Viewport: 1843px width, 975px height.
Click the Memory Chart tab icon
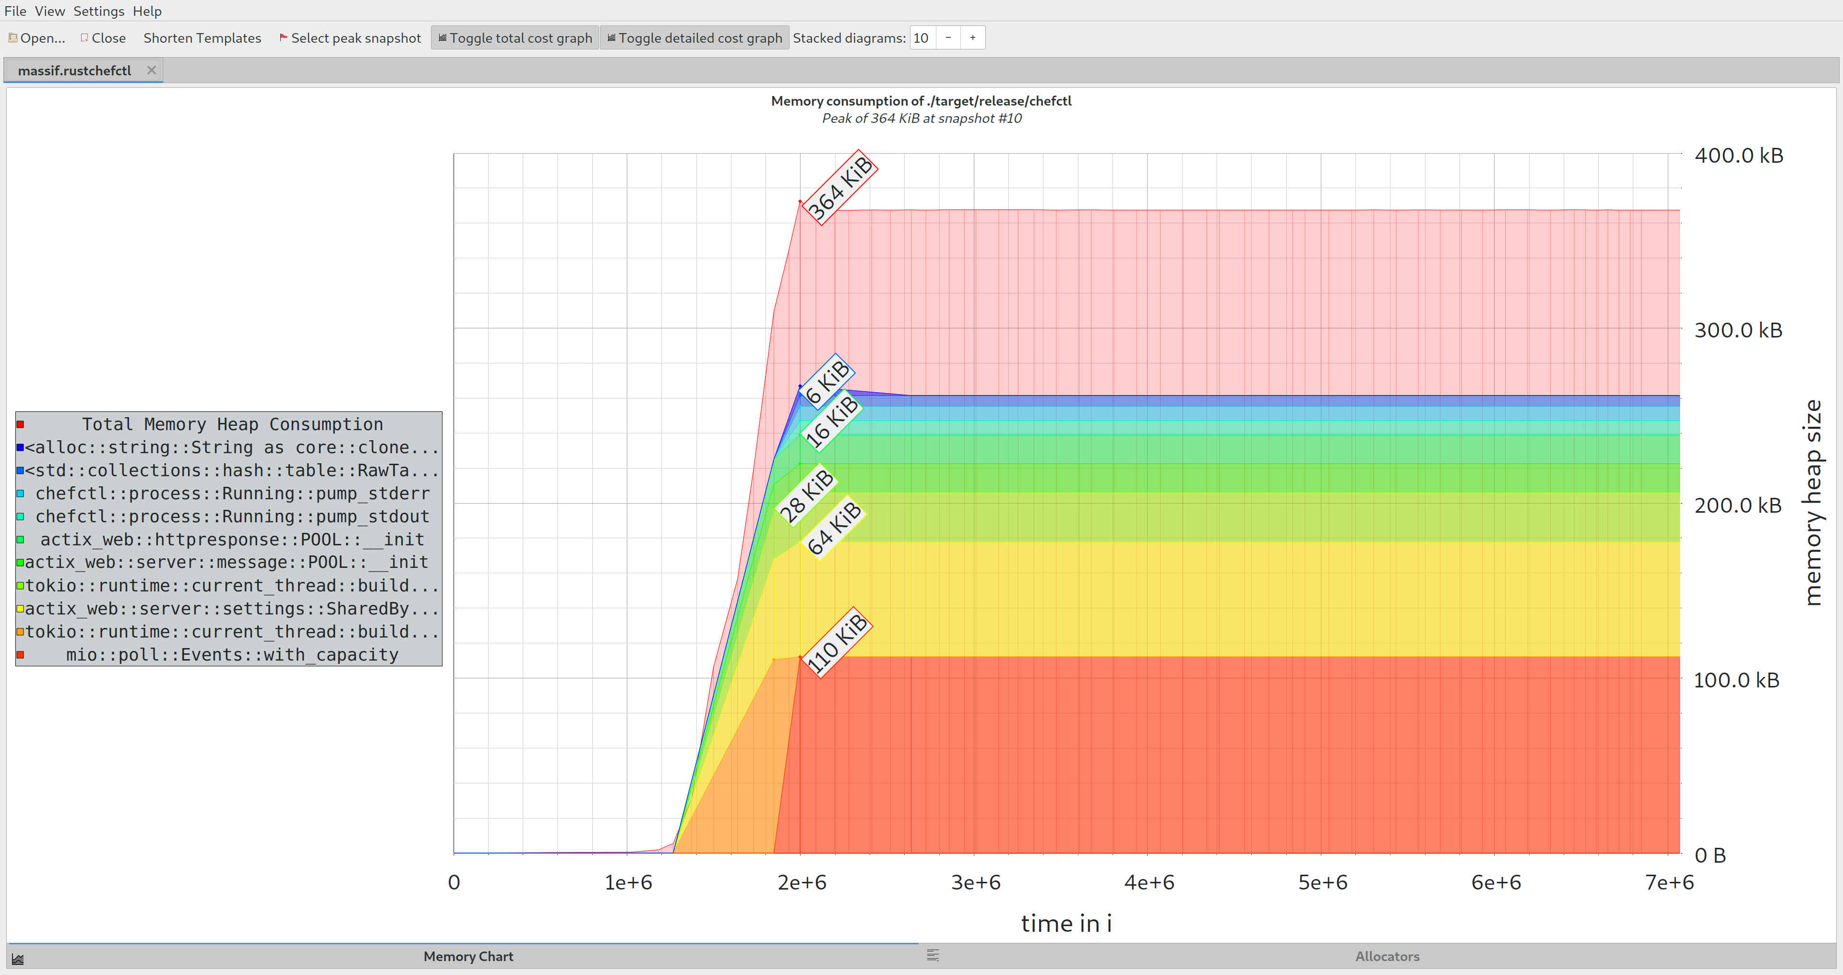click(x=18, y=959)
